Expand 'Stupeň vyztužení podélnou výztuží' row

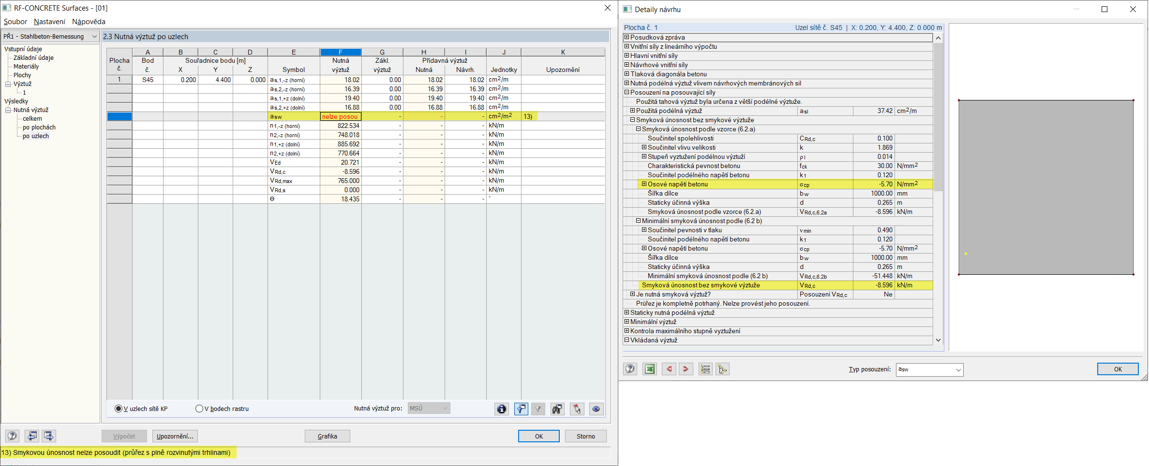644,156
